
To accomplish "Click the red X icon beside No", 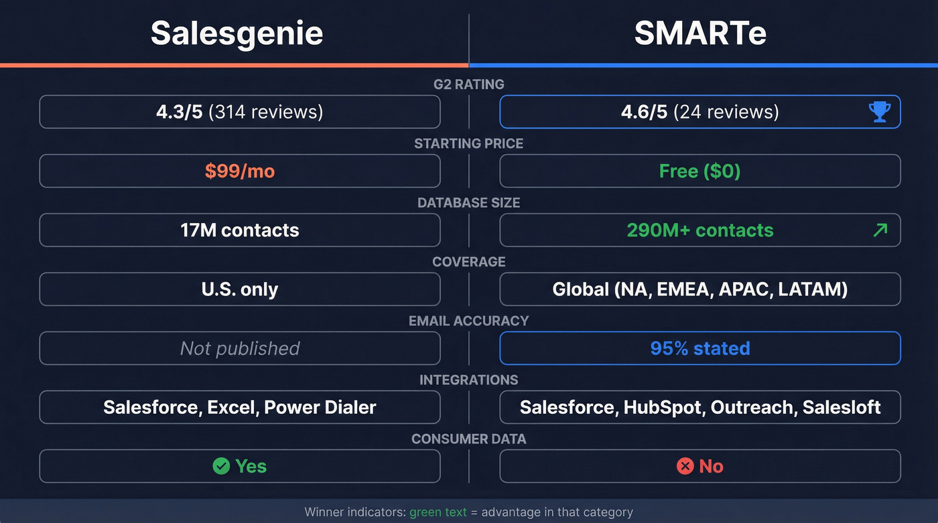I will [x=685, y=466].
